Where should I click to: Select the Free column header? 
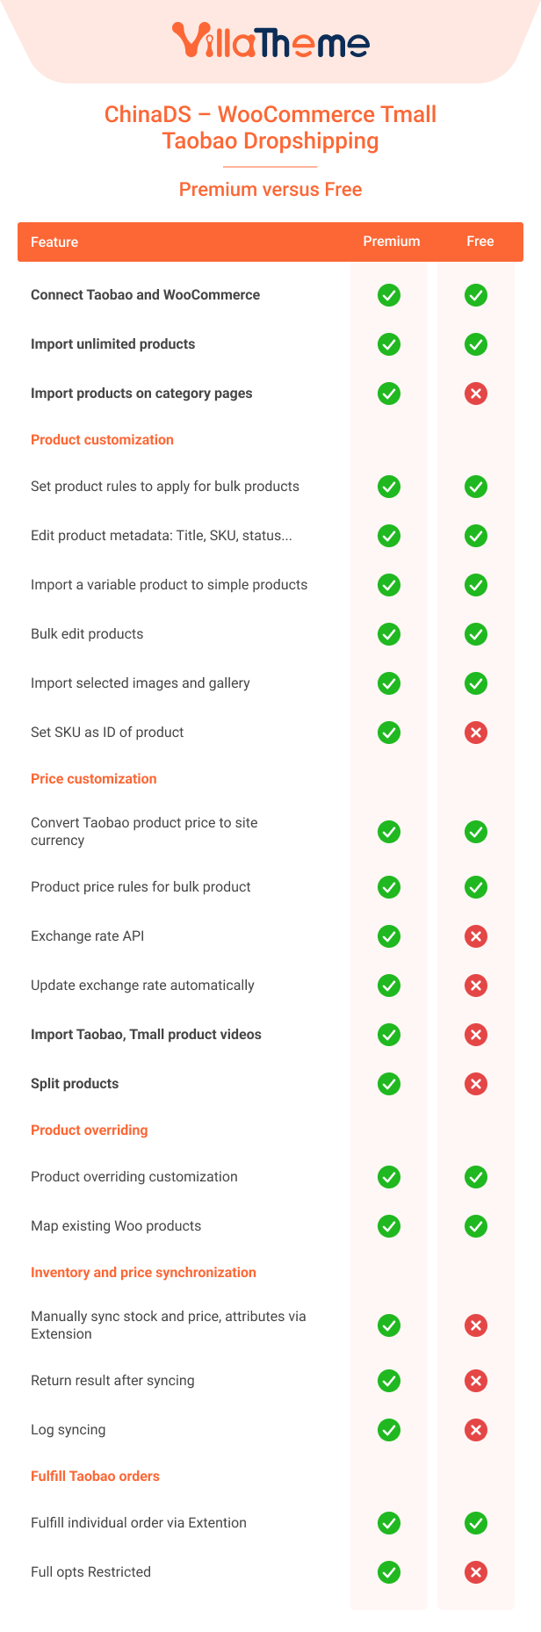480,242
